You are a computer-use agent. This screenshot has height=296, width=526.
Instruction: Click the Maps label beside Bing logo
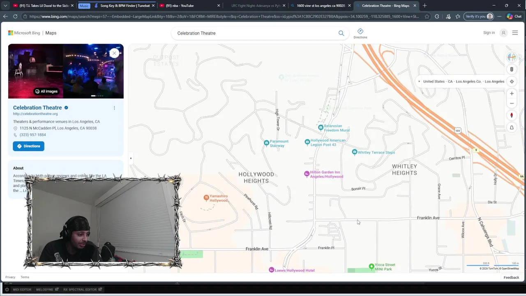[51, 33]
